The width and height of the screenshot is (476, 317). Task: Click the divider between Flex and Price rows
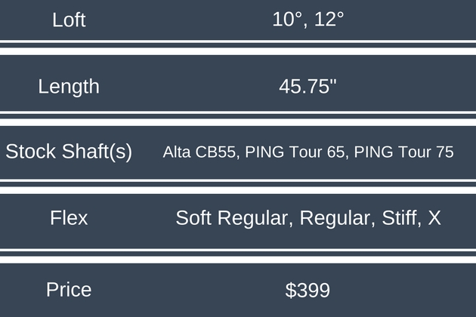(238, 254)
